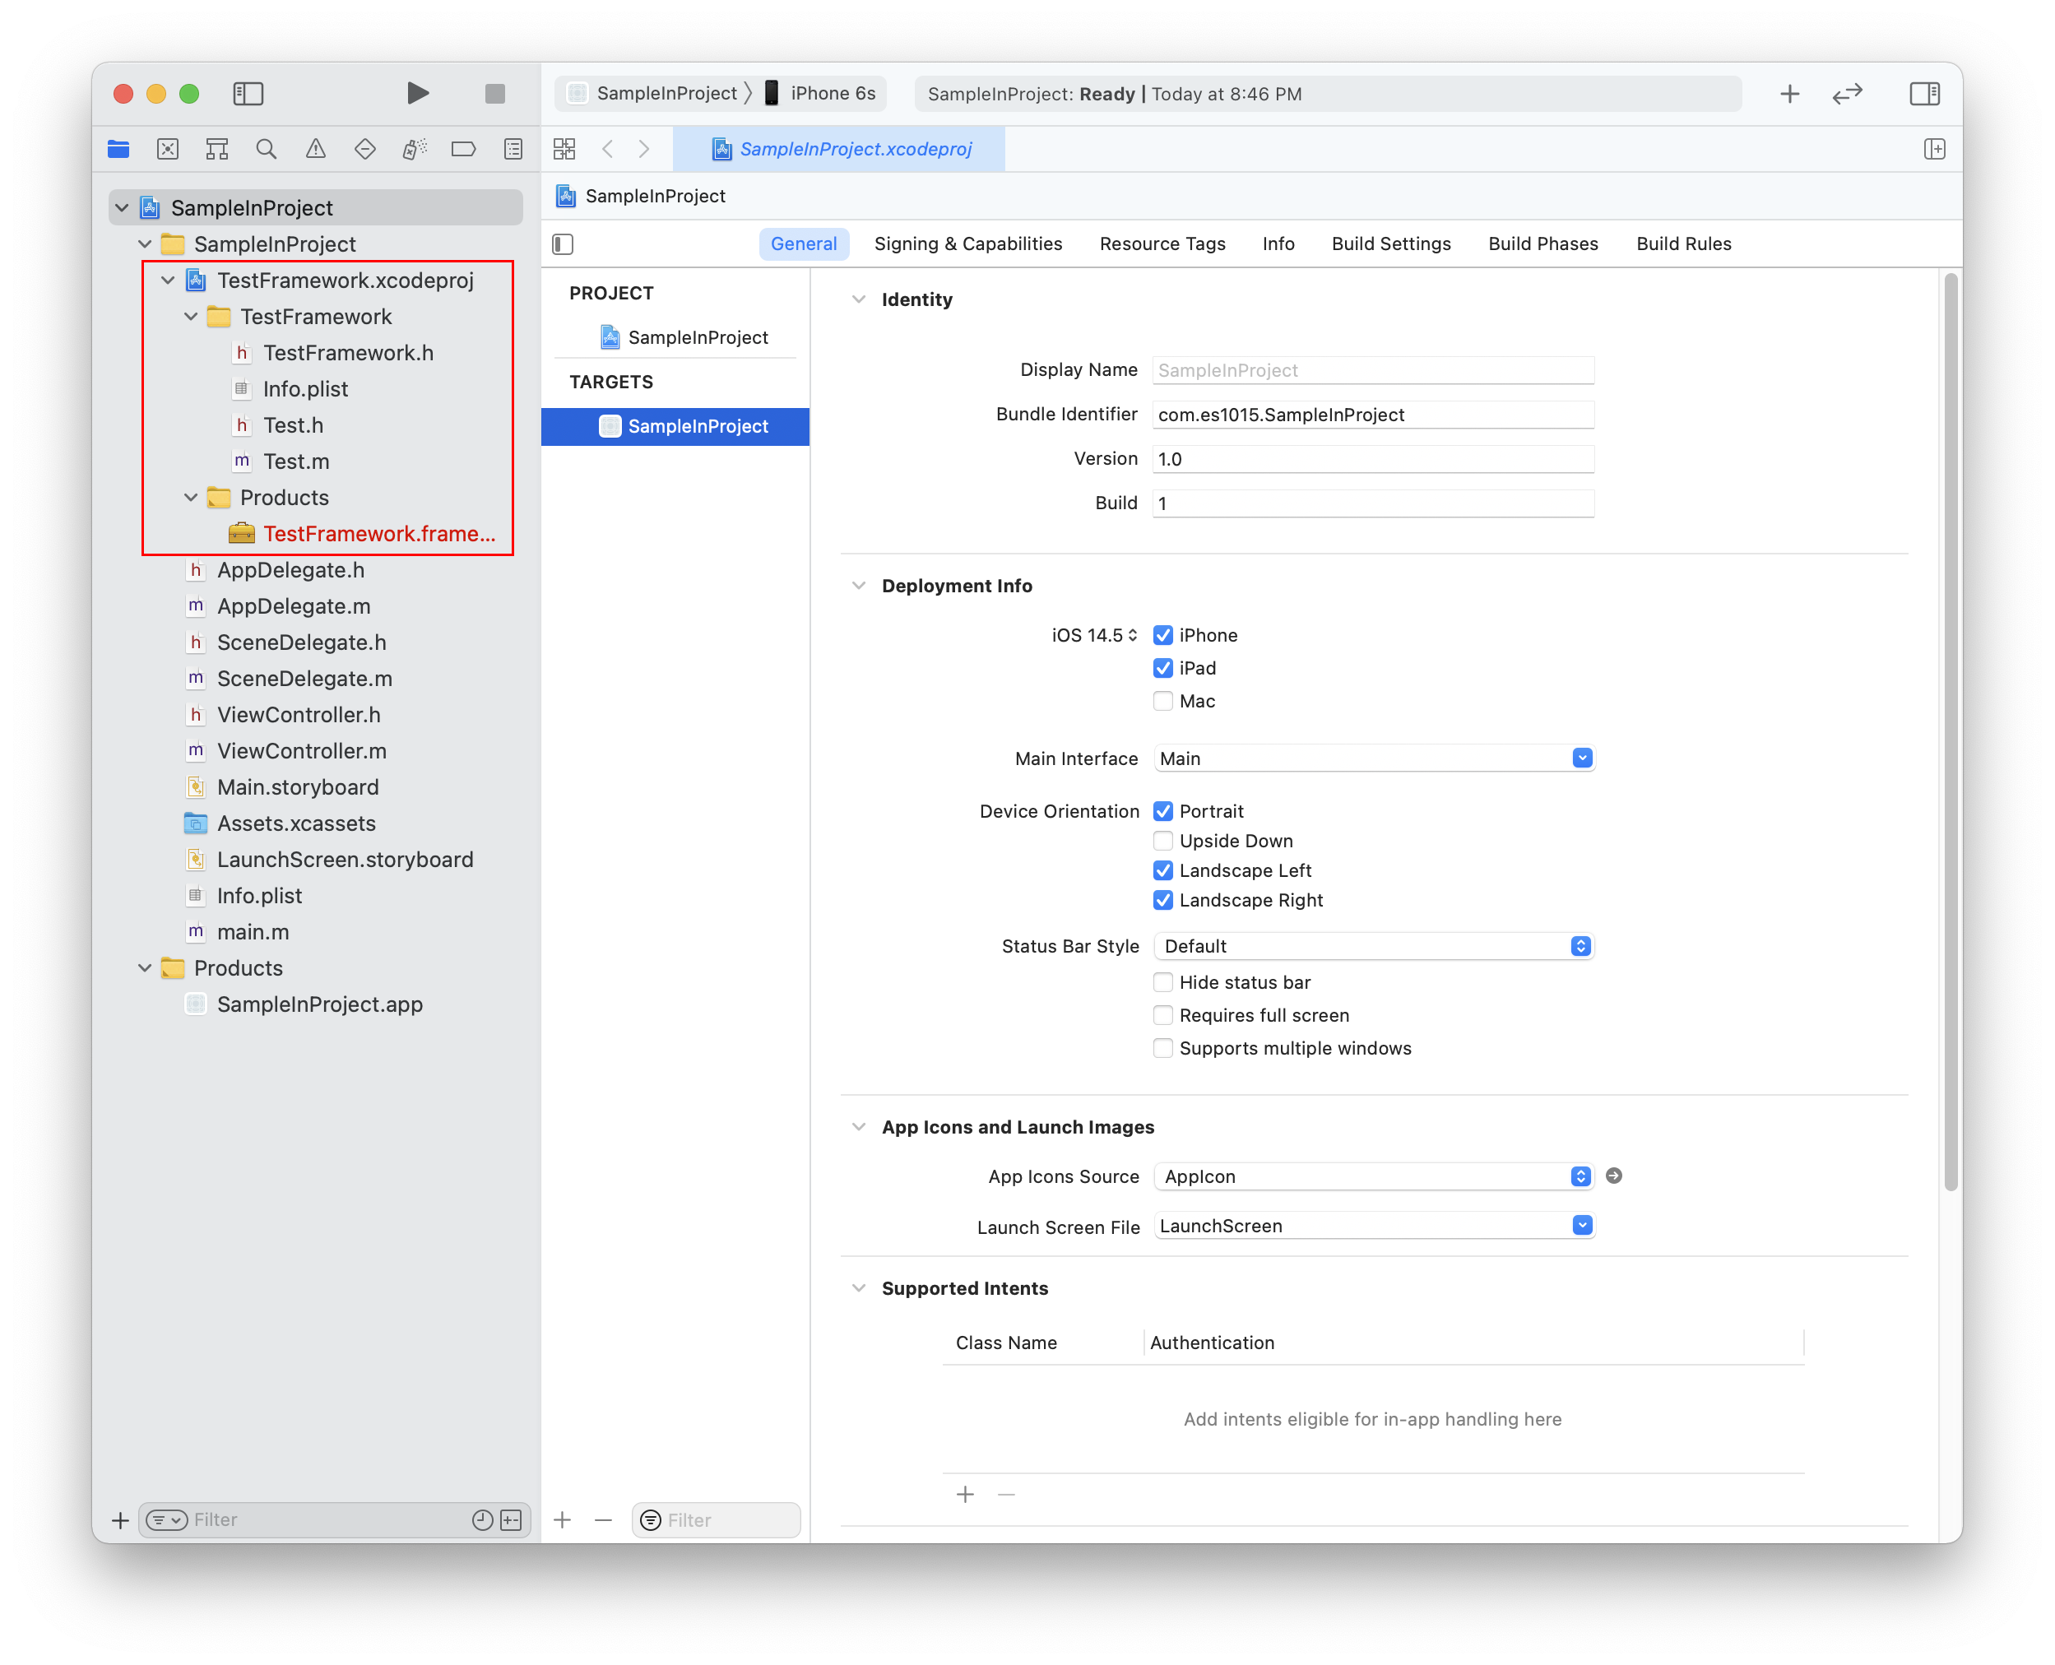This screenshot has width=2055, height=1665.
Task: Collapse the Deployment Info section
Action: [x=858, y=586]
